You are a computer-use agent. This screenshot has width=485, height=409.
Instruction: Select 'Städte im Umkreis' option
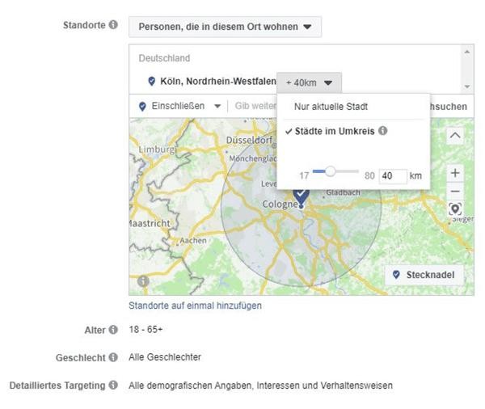pyautogui.click(x=335, y=131)
